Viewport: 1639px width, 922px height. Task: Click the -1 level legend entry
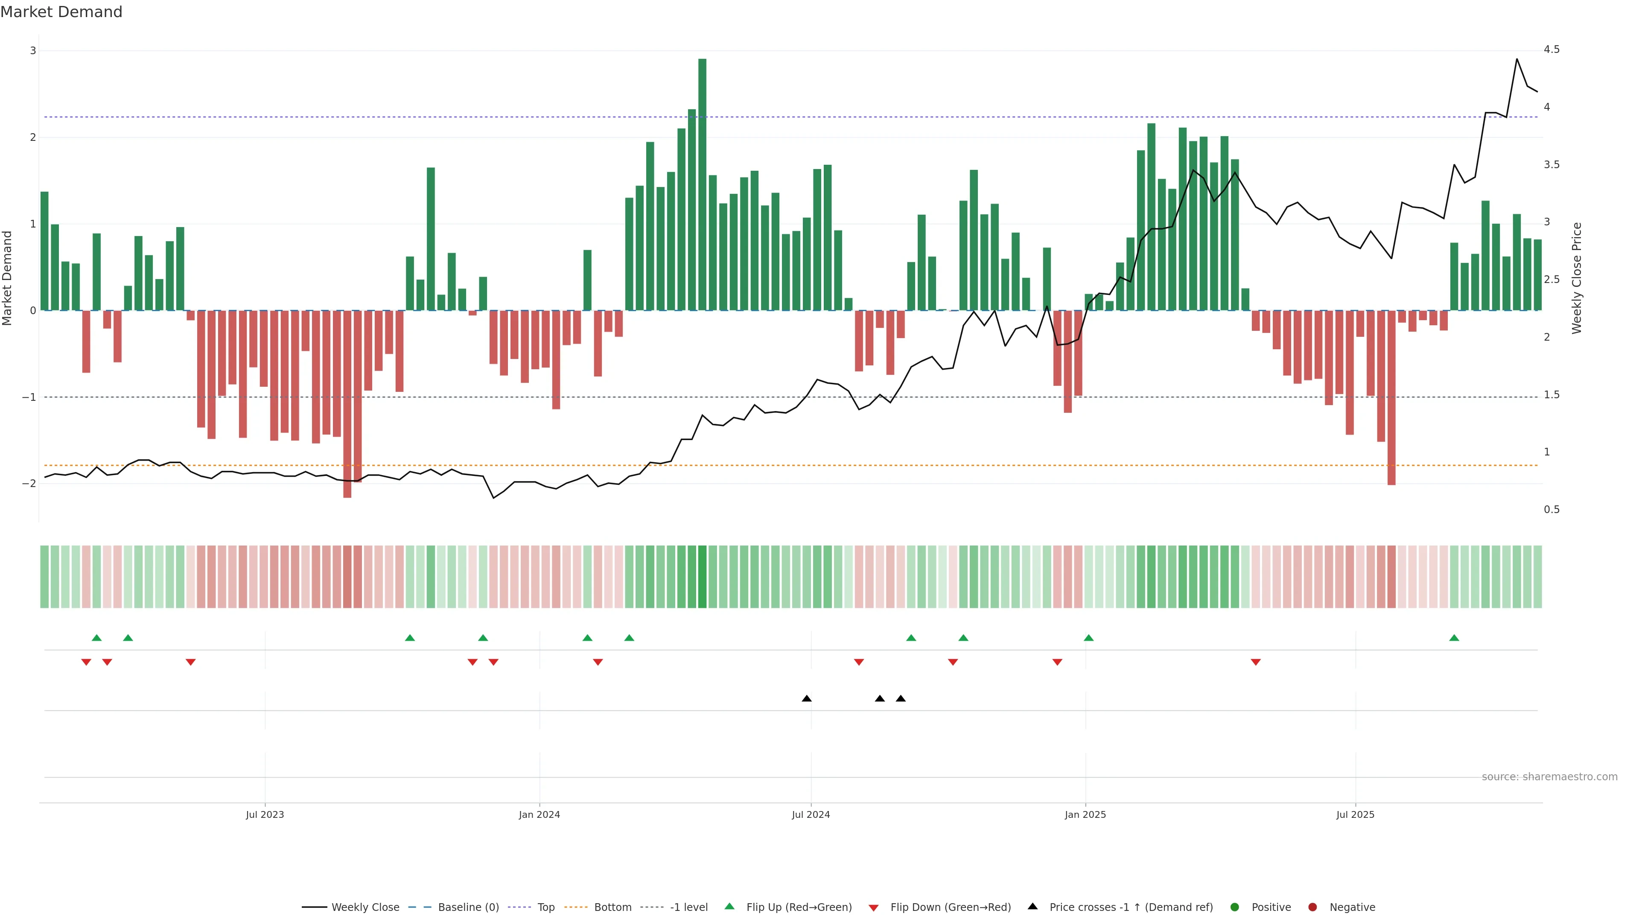(x=688, y=907)
